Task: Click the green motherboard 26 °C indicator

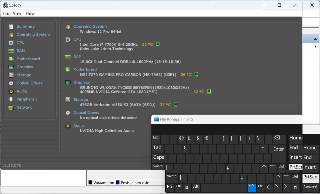Action: [196, 75]
